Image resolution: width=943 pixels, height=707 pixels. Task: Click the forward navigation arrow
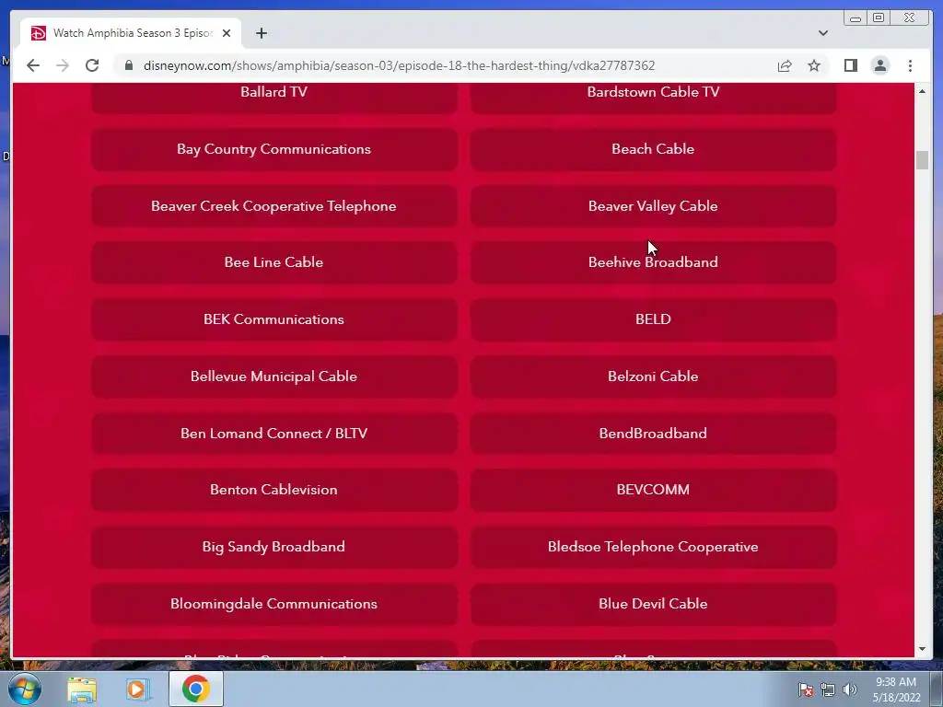tap(63, 65)
